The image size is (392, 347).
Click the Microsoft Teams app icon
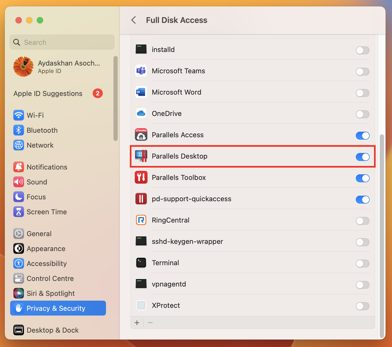[x=141, y=71]
